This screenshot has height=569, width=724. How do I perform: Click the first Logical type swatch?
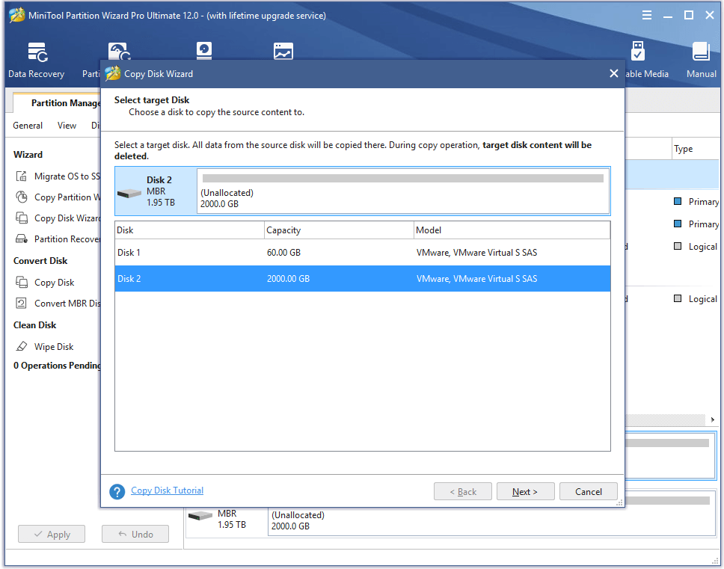pos(678,246)
